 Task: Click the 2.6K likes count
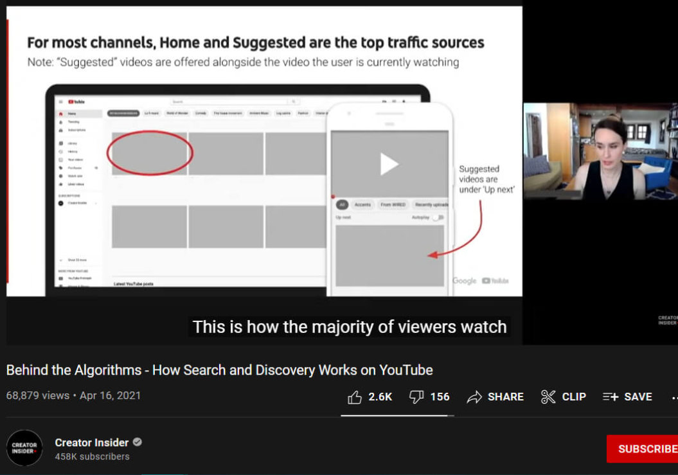[x=380, y=397]
